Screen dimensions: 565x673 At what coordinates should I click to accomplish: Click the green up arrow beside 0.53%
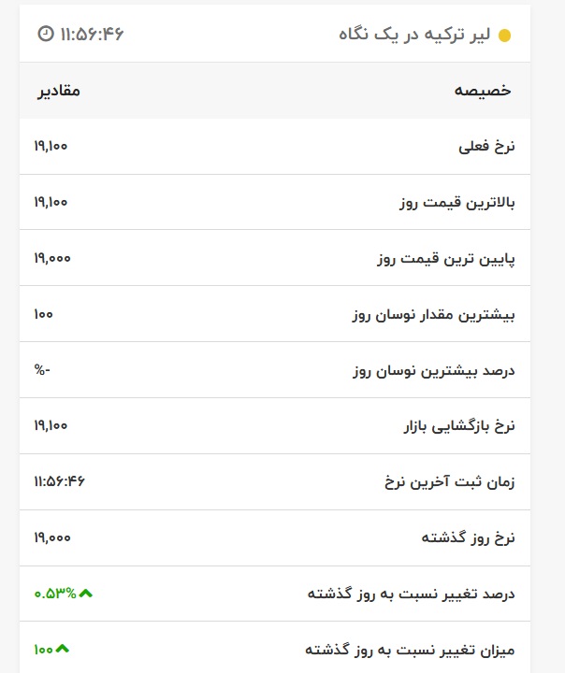pyautogui.click(x=86, y=594)
